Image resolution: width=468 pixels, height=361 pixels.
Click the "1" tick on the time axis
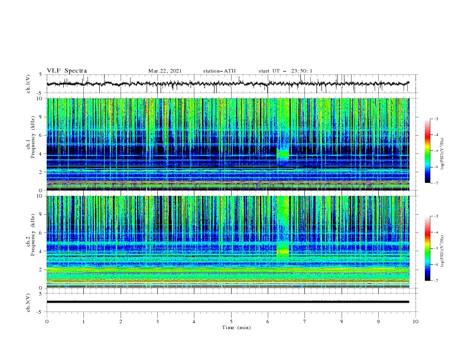tap(83, 321)
